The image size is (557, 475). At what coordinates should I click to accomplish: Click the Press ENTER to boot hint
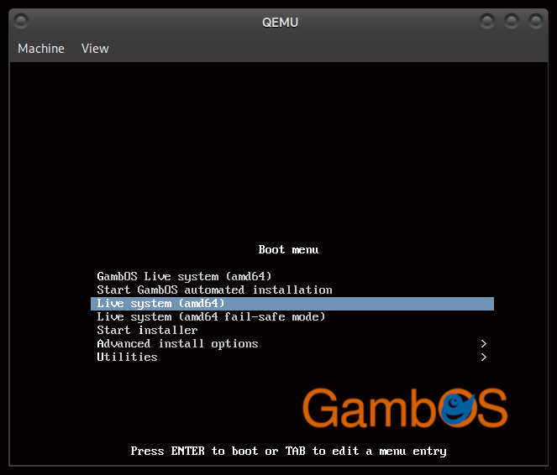point(288,451)
